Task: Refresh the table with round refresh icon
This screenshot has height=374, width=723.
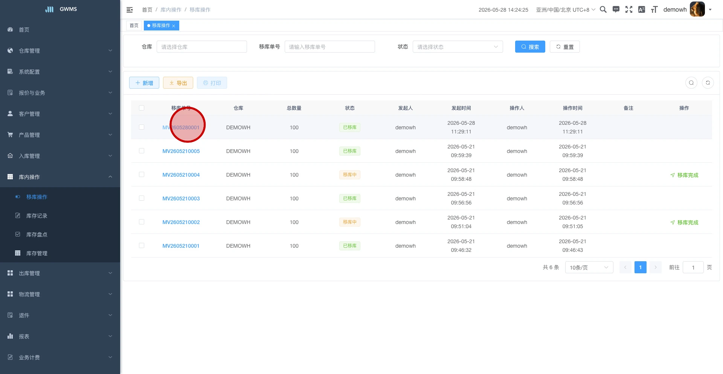Action: 708,83
